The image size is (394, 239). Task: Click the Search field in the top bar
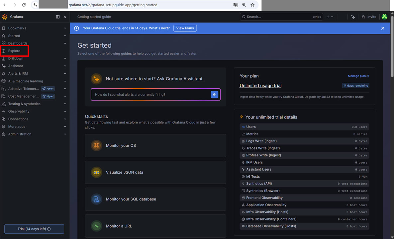[281, 17]
